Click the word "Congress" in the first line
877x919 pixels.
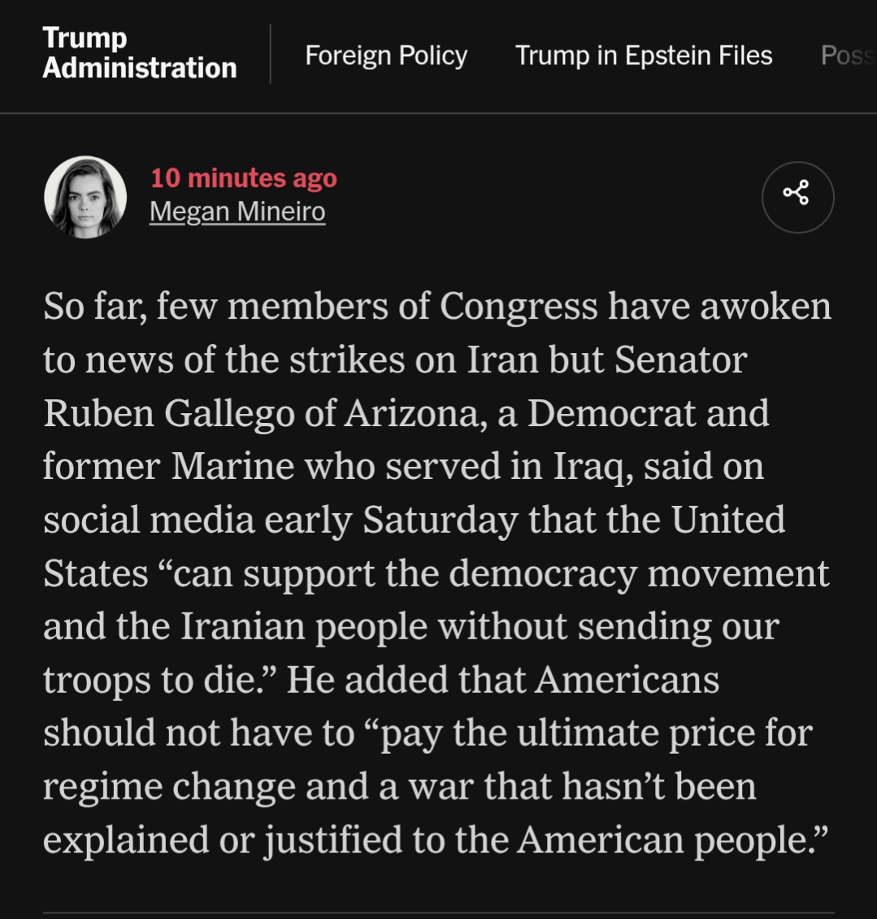pos(519,307)
